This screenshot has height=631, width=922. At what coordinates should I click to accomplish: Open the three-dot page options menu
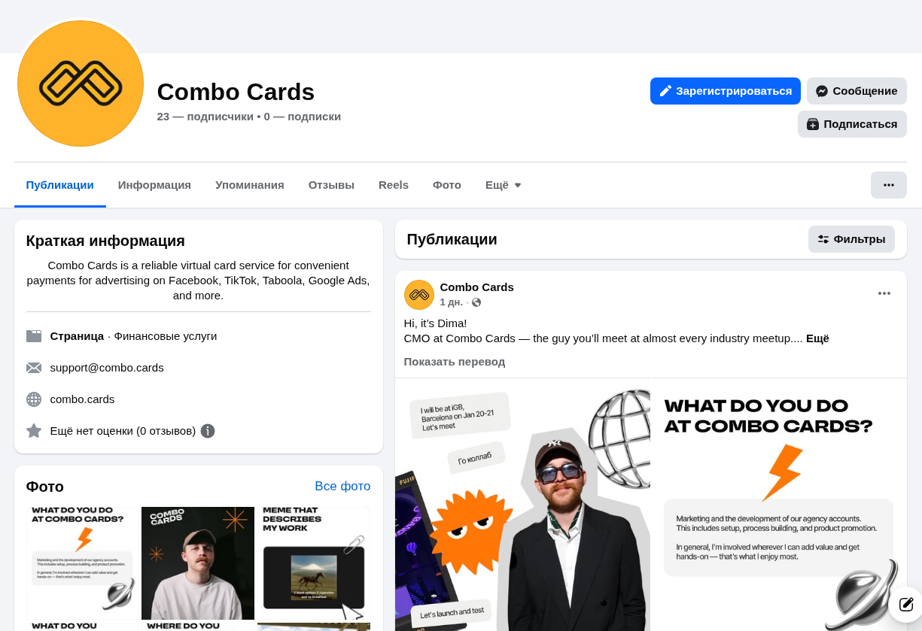pyautogui.click(x=888, y=185)
